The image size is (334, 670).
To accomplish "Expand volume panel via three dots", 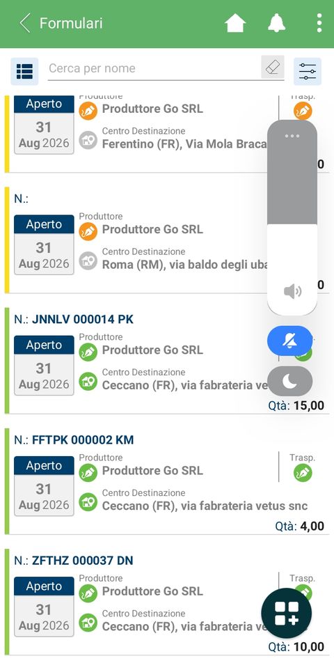I will 292,136.
